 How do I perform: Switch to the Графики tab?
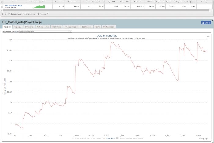click(x=7, y=27)
